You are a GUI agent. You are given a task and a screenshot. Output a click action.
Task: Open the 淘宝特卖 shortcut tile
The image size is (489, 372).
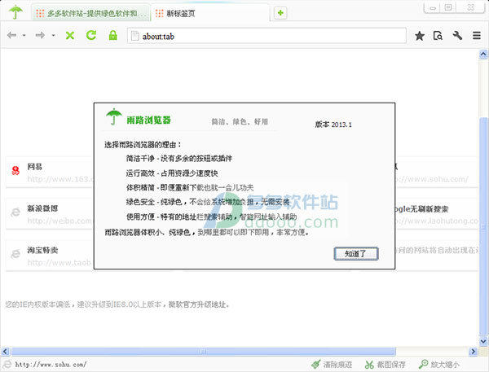[x=50, y=256]
